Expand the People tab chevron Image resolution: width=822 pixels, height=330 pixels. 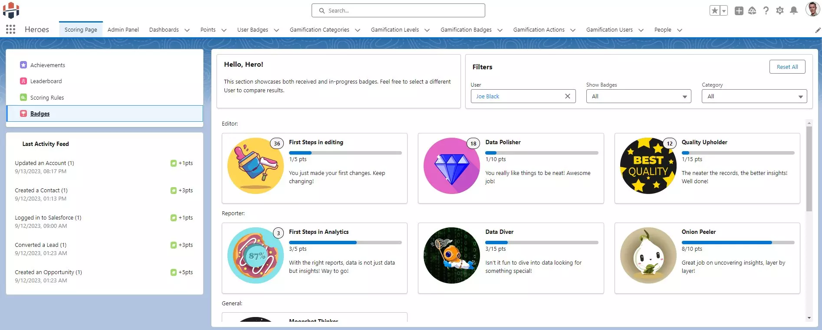[680, 30]
